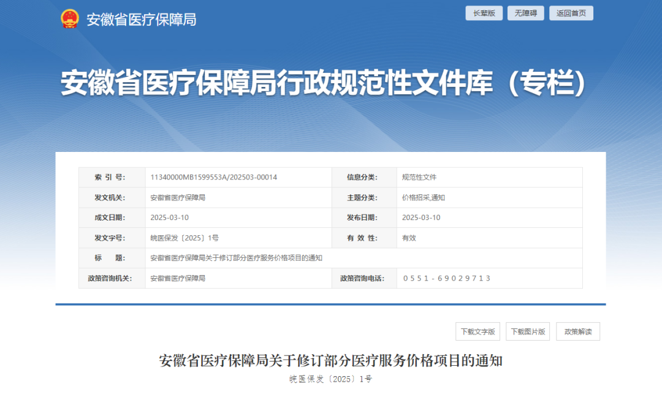
Task: Click the 主题分类 label cell
Action: (x=364, y=197)
